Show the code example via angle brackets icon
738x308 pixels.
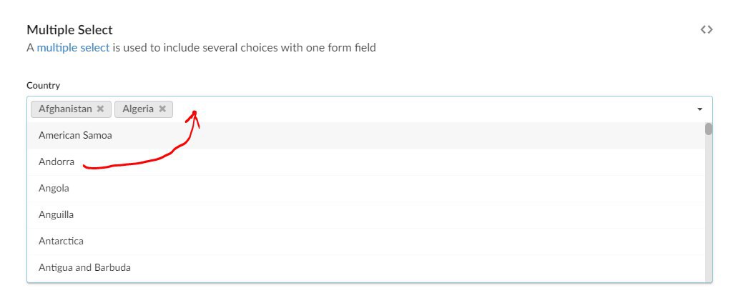[707, 29]
